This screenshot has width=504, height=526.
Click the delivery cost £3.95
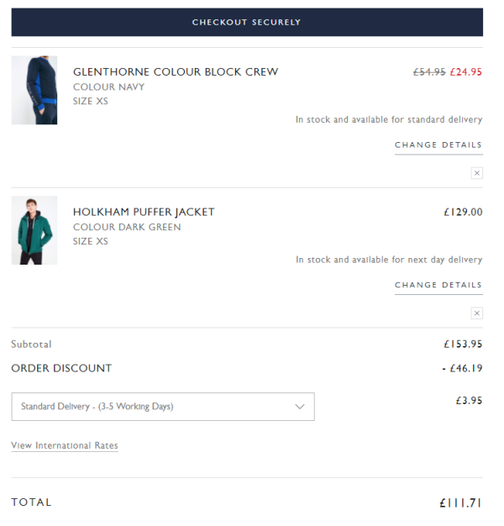point(469,400)
